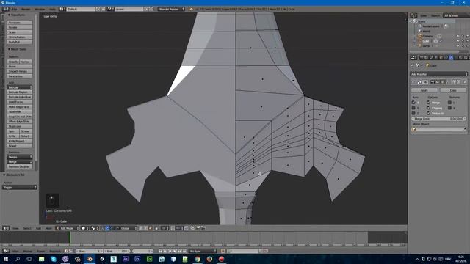Open Chrome from the taskbar
470x264 pixels.
click(x=198, y=259)
